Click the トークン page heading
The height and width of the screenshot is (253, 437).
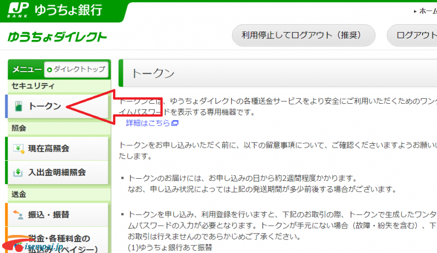[153, 73]
